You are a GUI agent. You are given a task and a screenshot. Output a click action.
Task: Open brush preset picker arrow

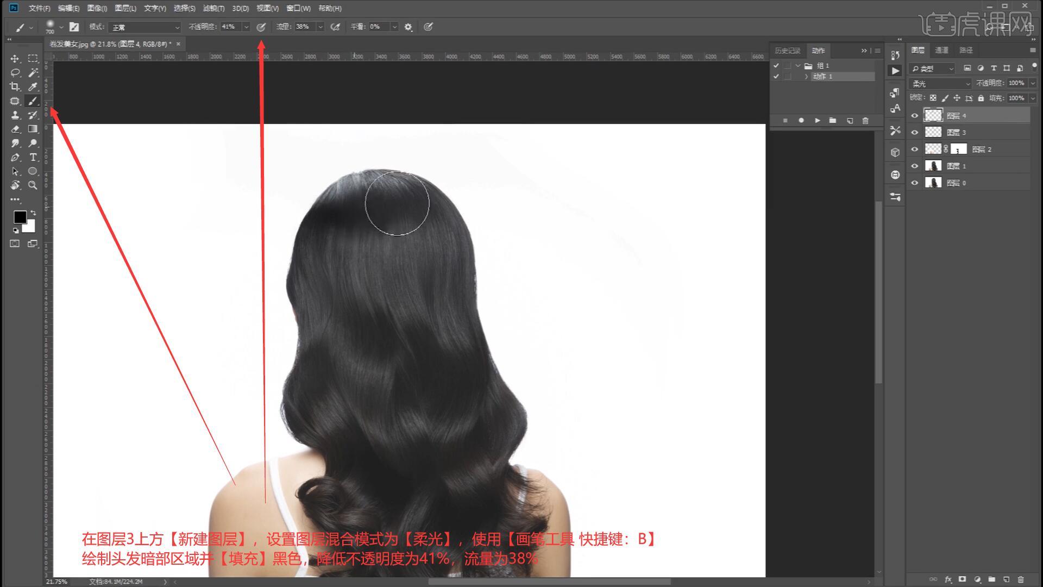61,27
